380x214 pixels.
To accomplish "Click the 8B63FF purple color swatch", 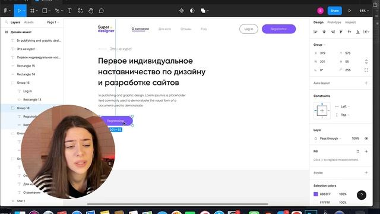I will click(x=315, y=194).
